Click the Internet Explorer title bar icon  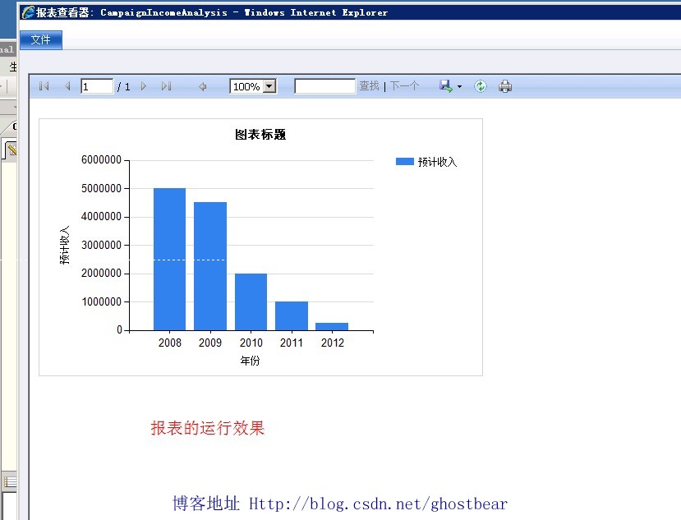[28, 12]
